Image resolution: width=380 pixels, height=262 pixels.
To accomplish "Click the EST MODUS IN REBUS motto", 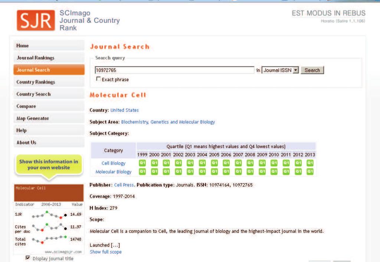I will click(329, 13).
